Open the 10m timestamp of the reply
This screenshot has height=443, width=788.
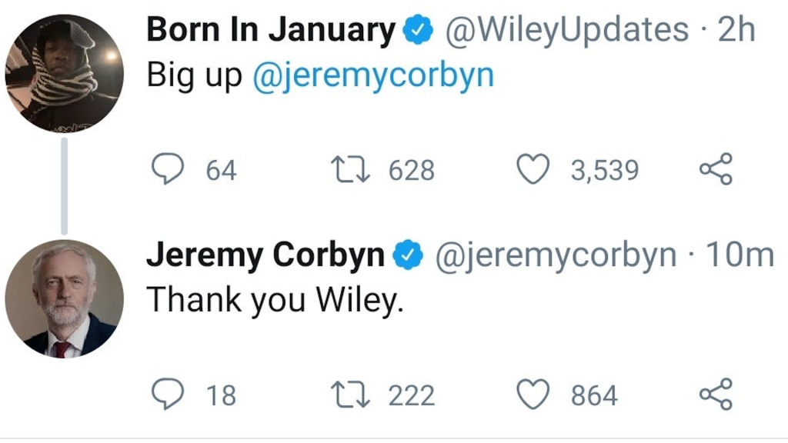[x=740, y=255]
